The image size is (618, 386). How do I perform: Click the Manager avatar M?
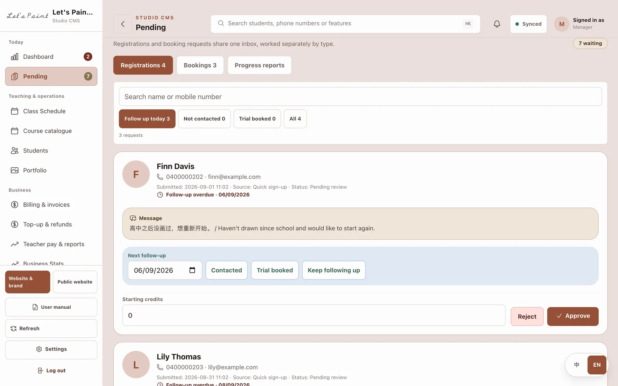(x=562, y=24)
